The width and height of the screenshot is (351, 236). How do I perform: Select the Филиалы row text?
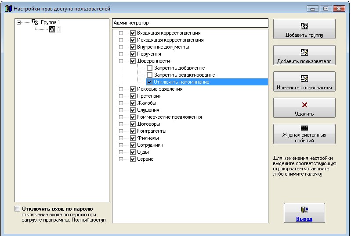pos(148,138)
